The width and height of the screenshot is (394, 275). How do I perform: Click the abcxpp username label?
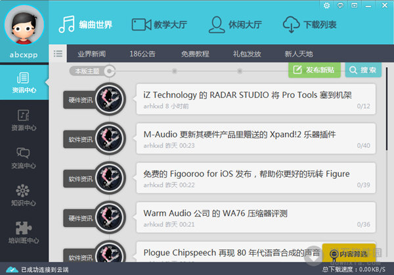[24, 55]
